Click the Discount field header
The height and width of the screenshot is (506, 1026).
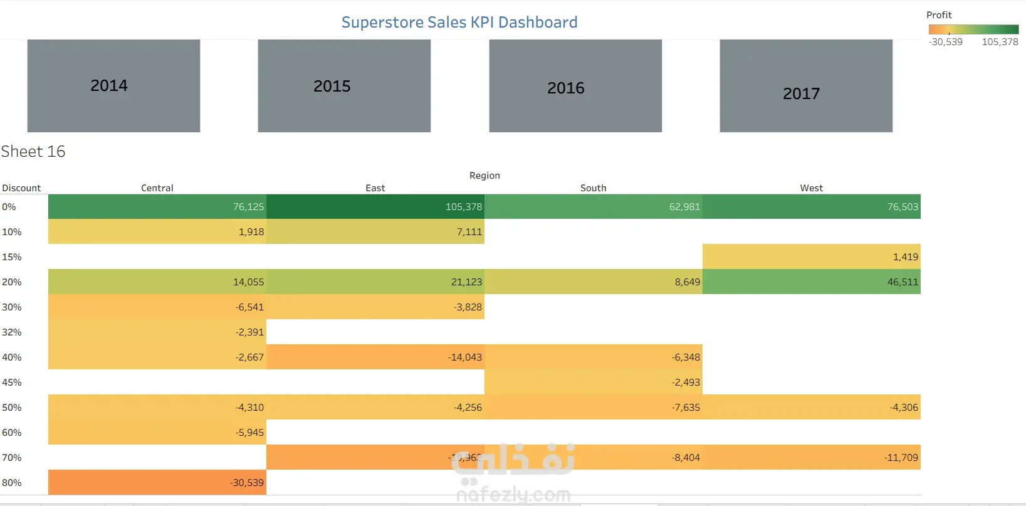[21, 188]
